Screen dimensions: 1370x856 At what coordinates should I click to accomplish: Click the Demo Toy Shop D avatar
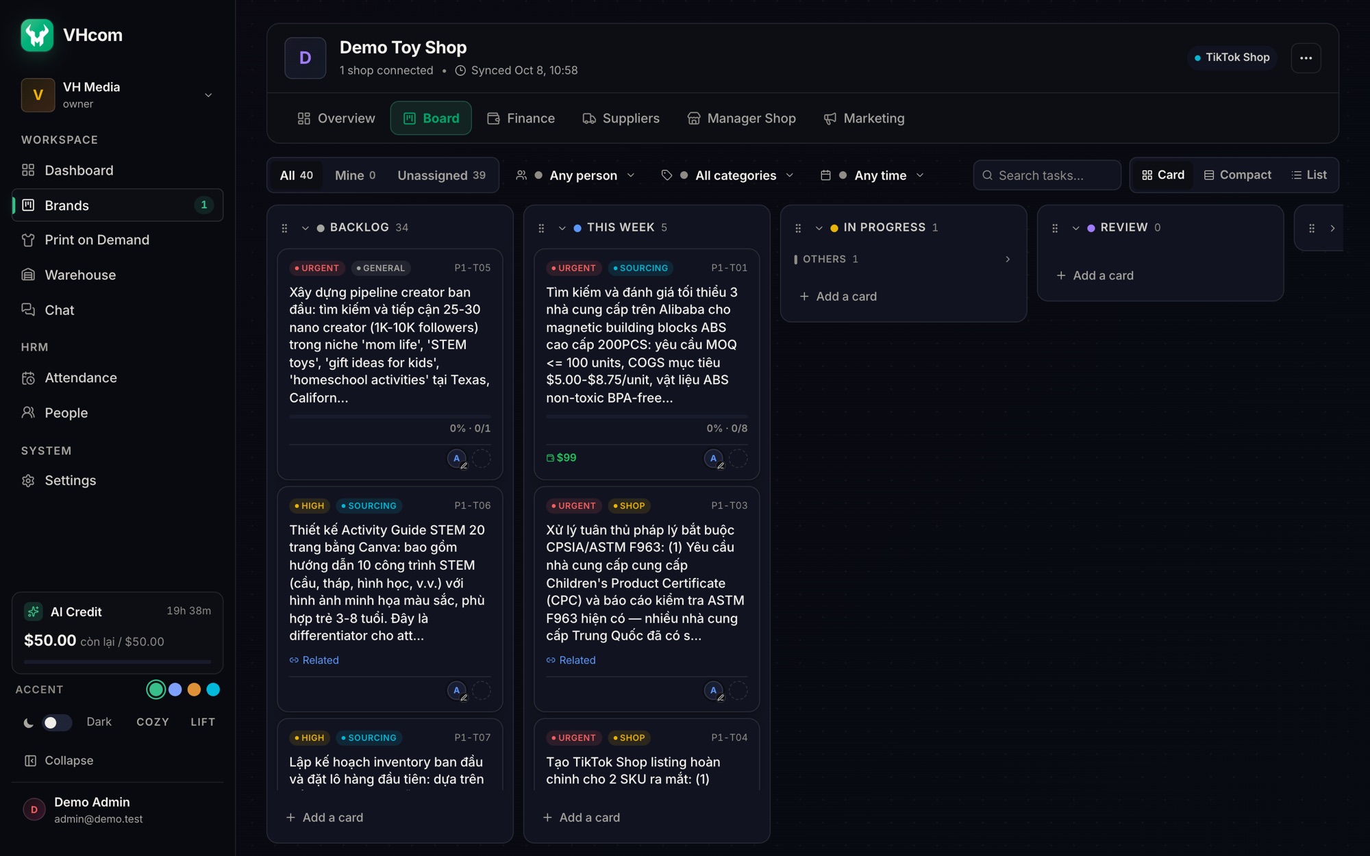click(x=306, y=58)
